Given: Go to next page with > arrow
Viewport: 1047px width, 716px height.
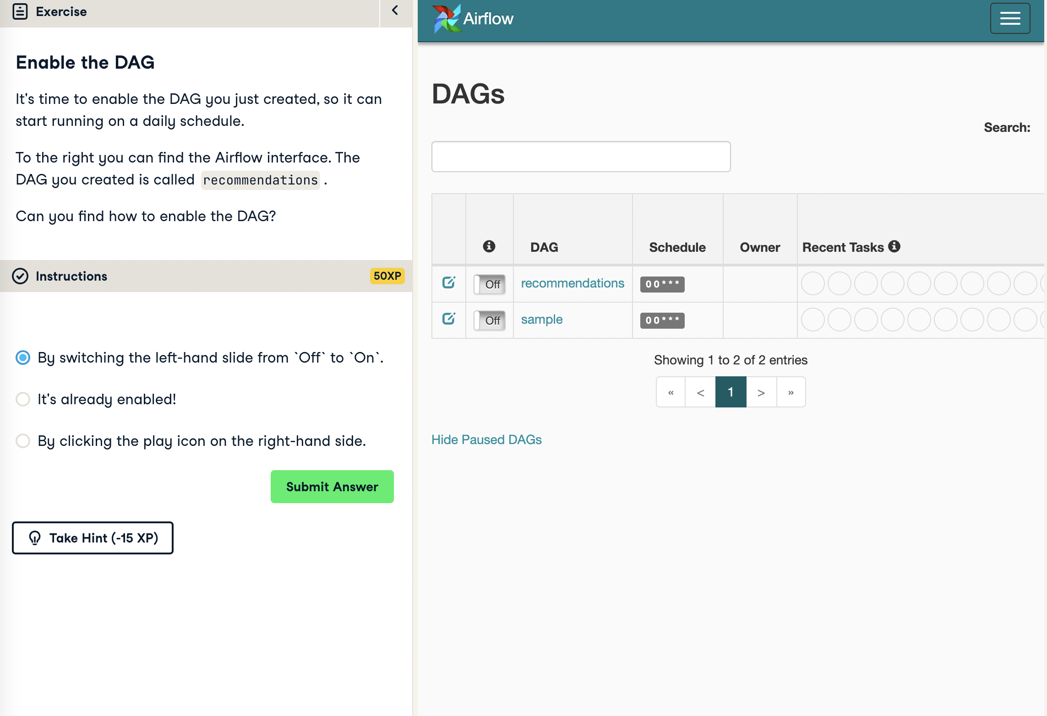Looking at the screenshot, I should click(761, 392).
